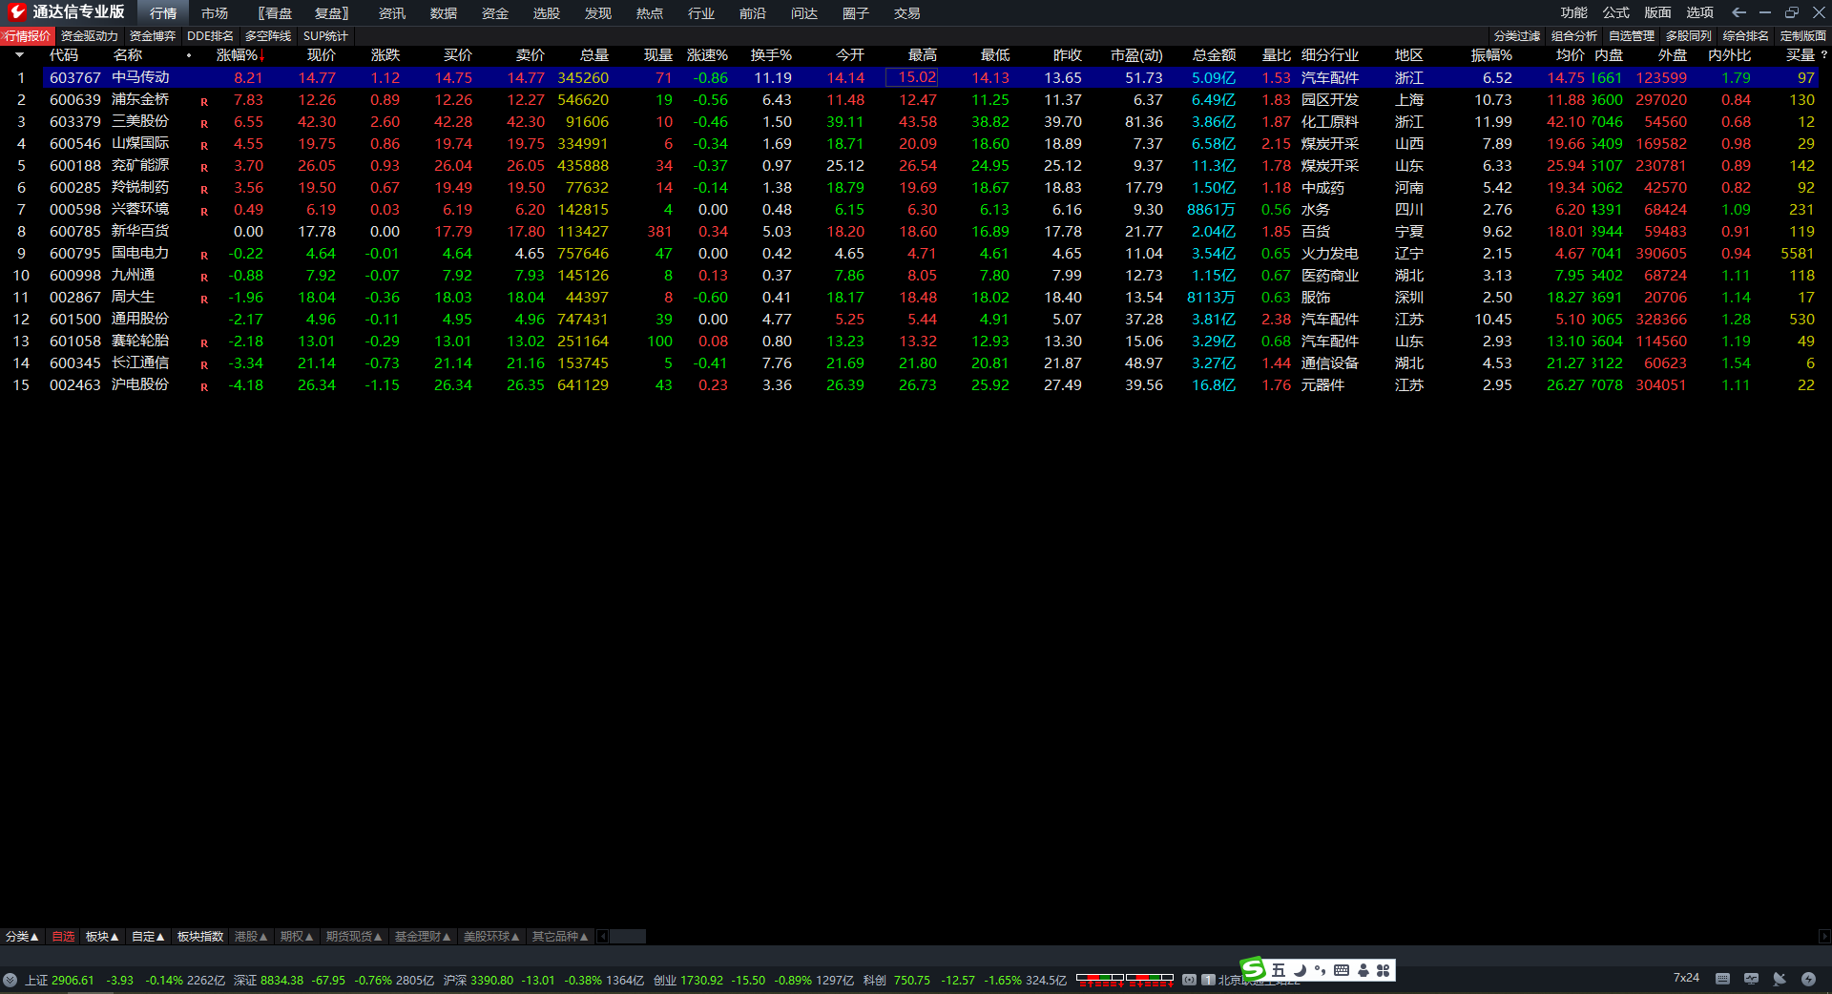Open the 资讯 top menu
This screenshot has height=994, width=1832.
[x=392, y=12]
